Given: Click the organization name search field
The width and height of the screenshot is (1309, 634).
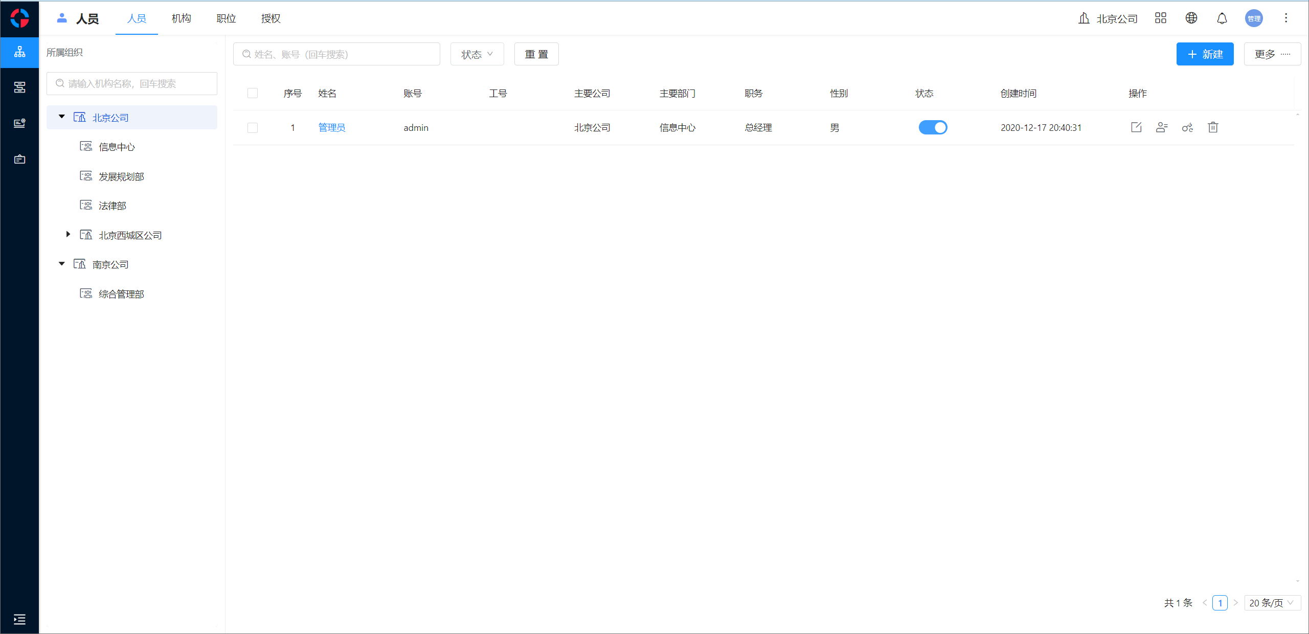Looking at the screenshot, I should [x=132, y=83].
